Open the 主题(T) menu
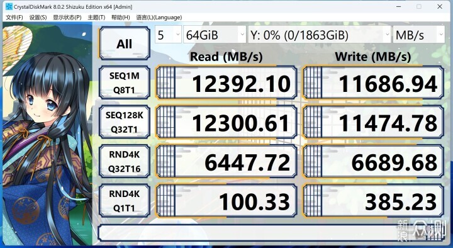The height and width of the screenshot is (248, 453). tap(96, 18)
